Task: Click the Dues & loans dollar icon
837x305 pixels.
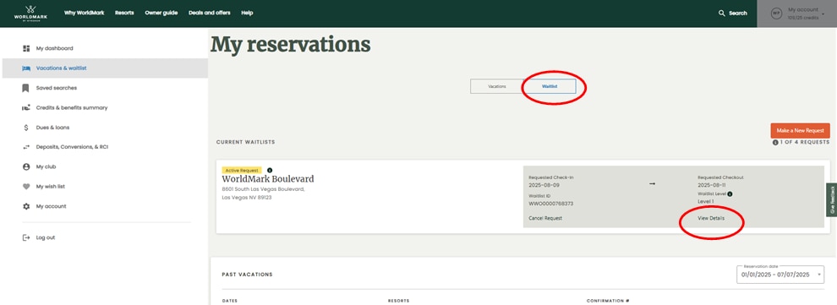Action: click(x=25, y=128)
